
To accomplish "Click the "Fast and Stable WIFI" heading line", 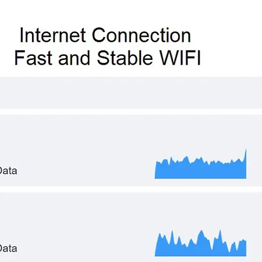I will point(107,58).
